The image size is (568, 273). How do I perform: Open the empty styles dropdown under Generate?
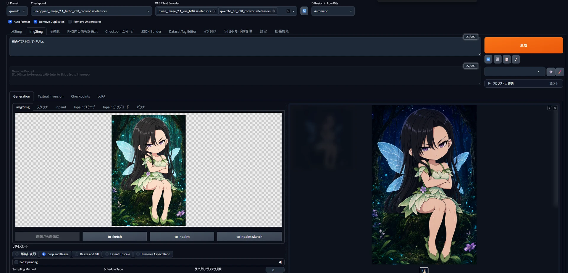coord(515,72)
